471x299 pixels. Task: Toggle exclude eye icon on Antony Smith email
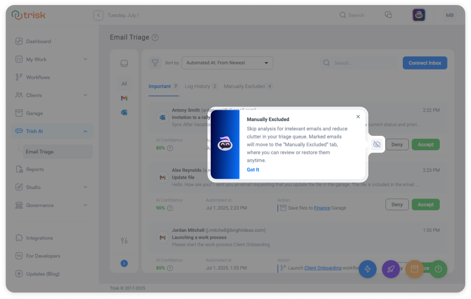pos(377,144)
